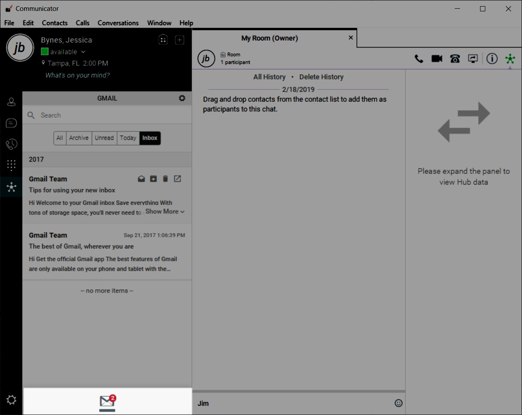Image resolution: width=522 pixels, height=415 pixels.
Task: Click the 2017 group header
Action: pos(107,159)
